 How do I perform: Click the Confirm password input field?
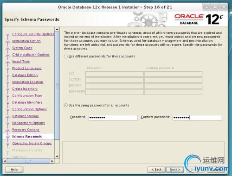click(197, 118)
